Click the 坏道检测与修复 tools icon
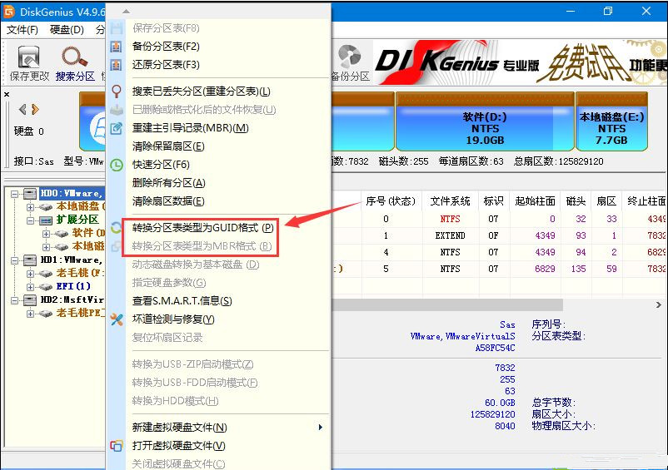 pyautogui.click(x=117, y=319)
